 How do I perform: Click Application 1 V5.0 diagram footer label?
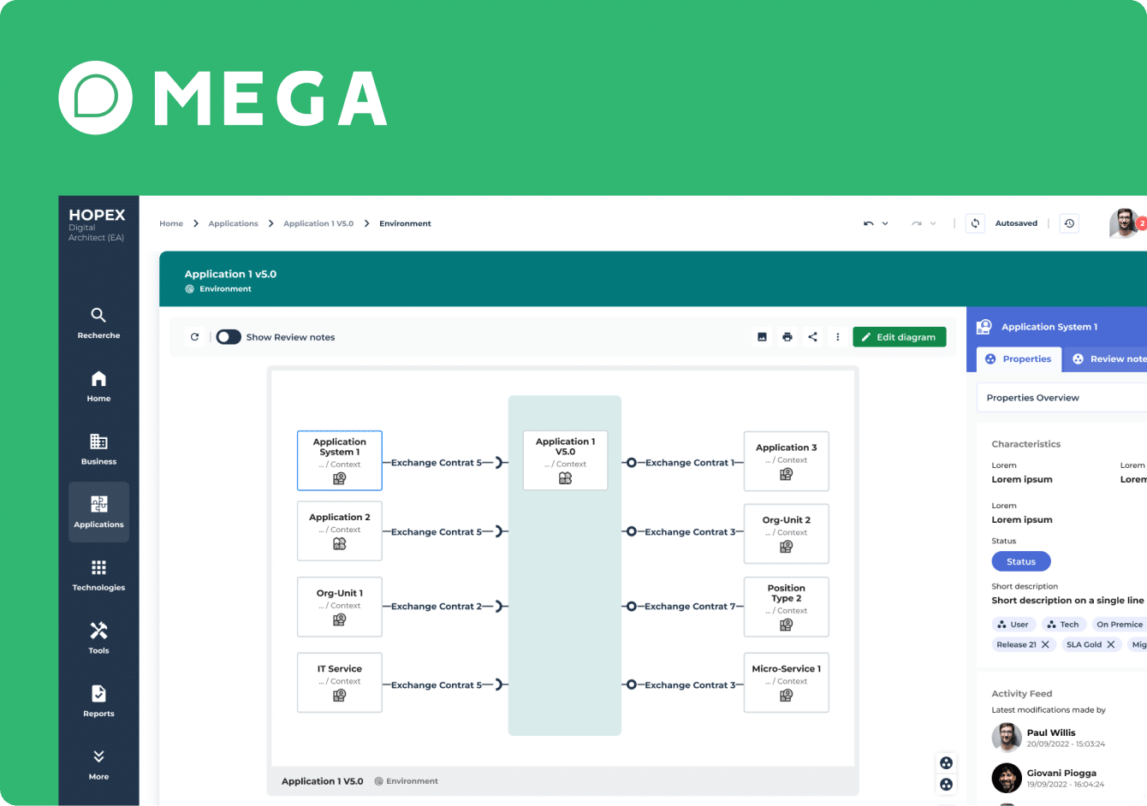click(x=323, y=781)
